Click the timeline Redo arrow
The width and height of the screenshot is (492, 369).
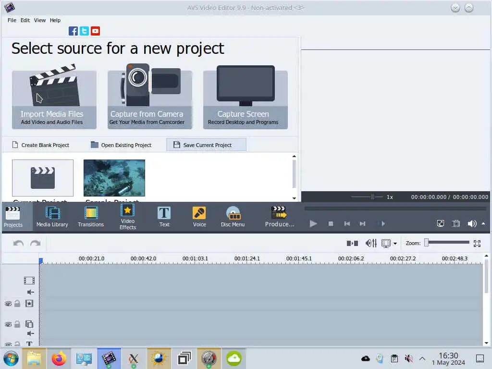[x=35, y=243]
